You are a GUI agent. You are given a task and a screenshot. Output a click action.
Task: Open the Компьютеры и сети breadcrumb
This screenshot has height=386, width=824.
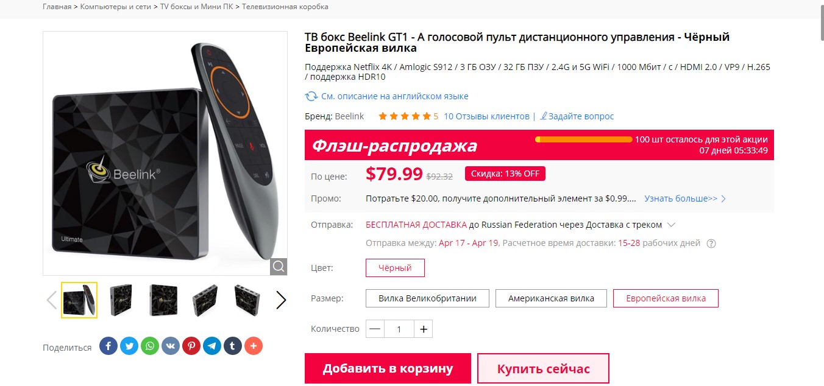(x=116, y=7)
